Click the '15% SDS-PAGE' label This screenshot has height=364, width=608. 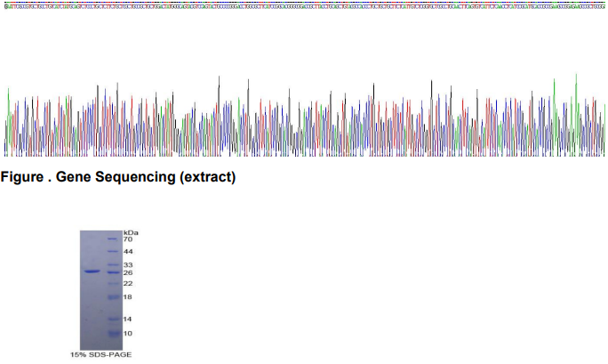[100, 355]
